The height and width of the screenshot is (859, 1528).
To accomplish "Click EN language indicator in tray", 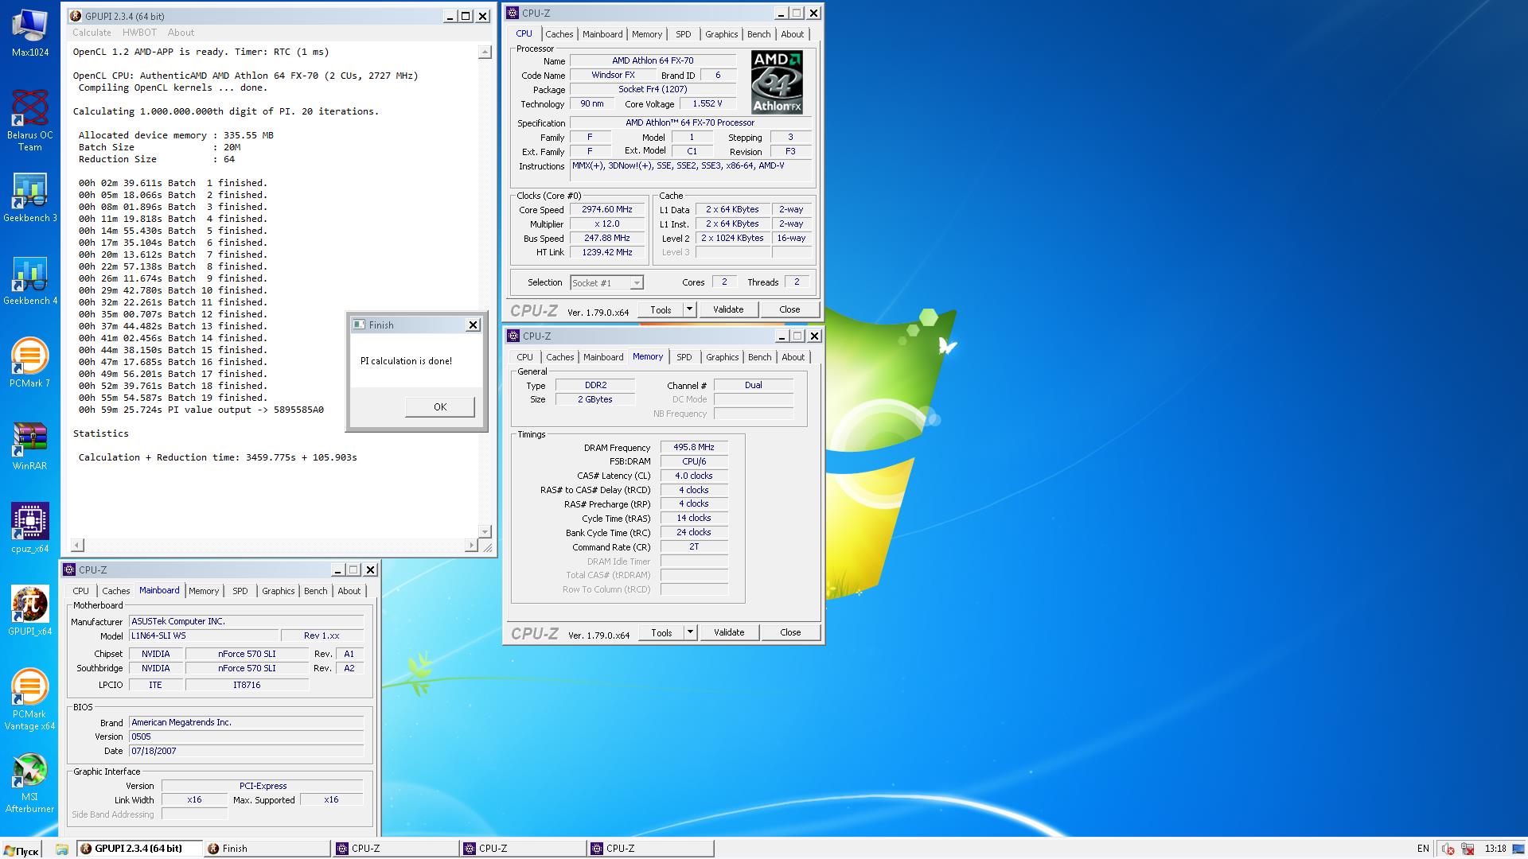I will tap(1423, 849).
